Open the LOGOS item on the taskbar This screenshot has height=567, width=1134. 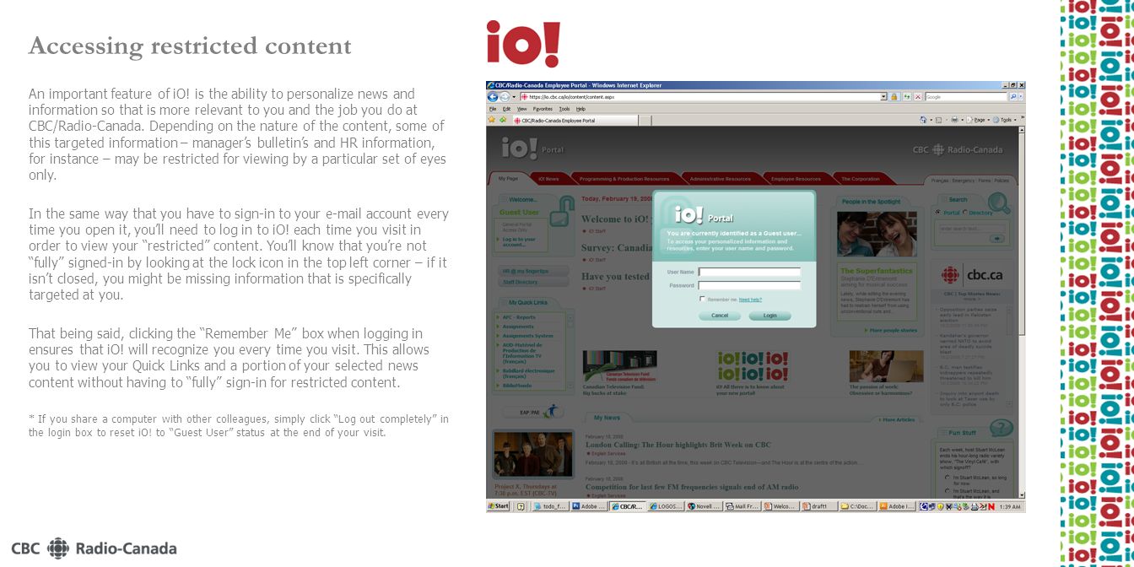point(665,506)
